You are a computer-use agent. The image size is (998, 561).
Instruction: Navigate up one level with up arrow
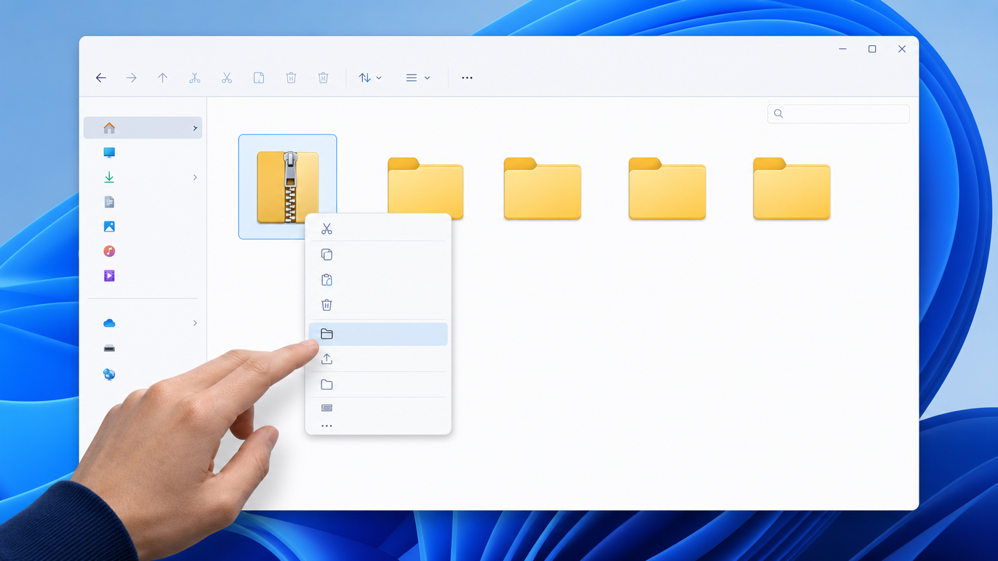click(162, 78)
